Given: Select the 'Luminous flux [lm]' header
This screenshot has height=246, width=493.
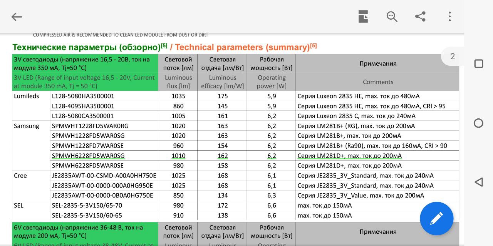Looking at the screenshot, I should point(178,82).
